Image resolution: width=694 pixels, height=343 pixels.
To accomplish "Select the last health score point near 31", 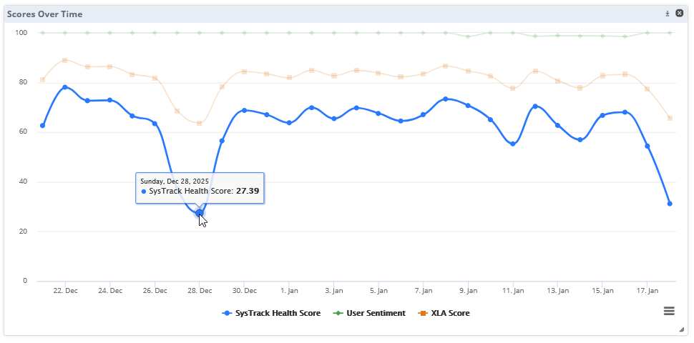I will (x=670, y=204).
